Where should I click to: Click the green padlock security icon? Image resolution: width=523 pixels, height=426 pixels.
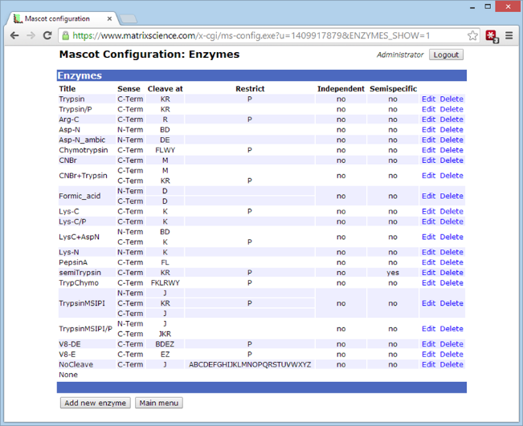click(66, 35)
